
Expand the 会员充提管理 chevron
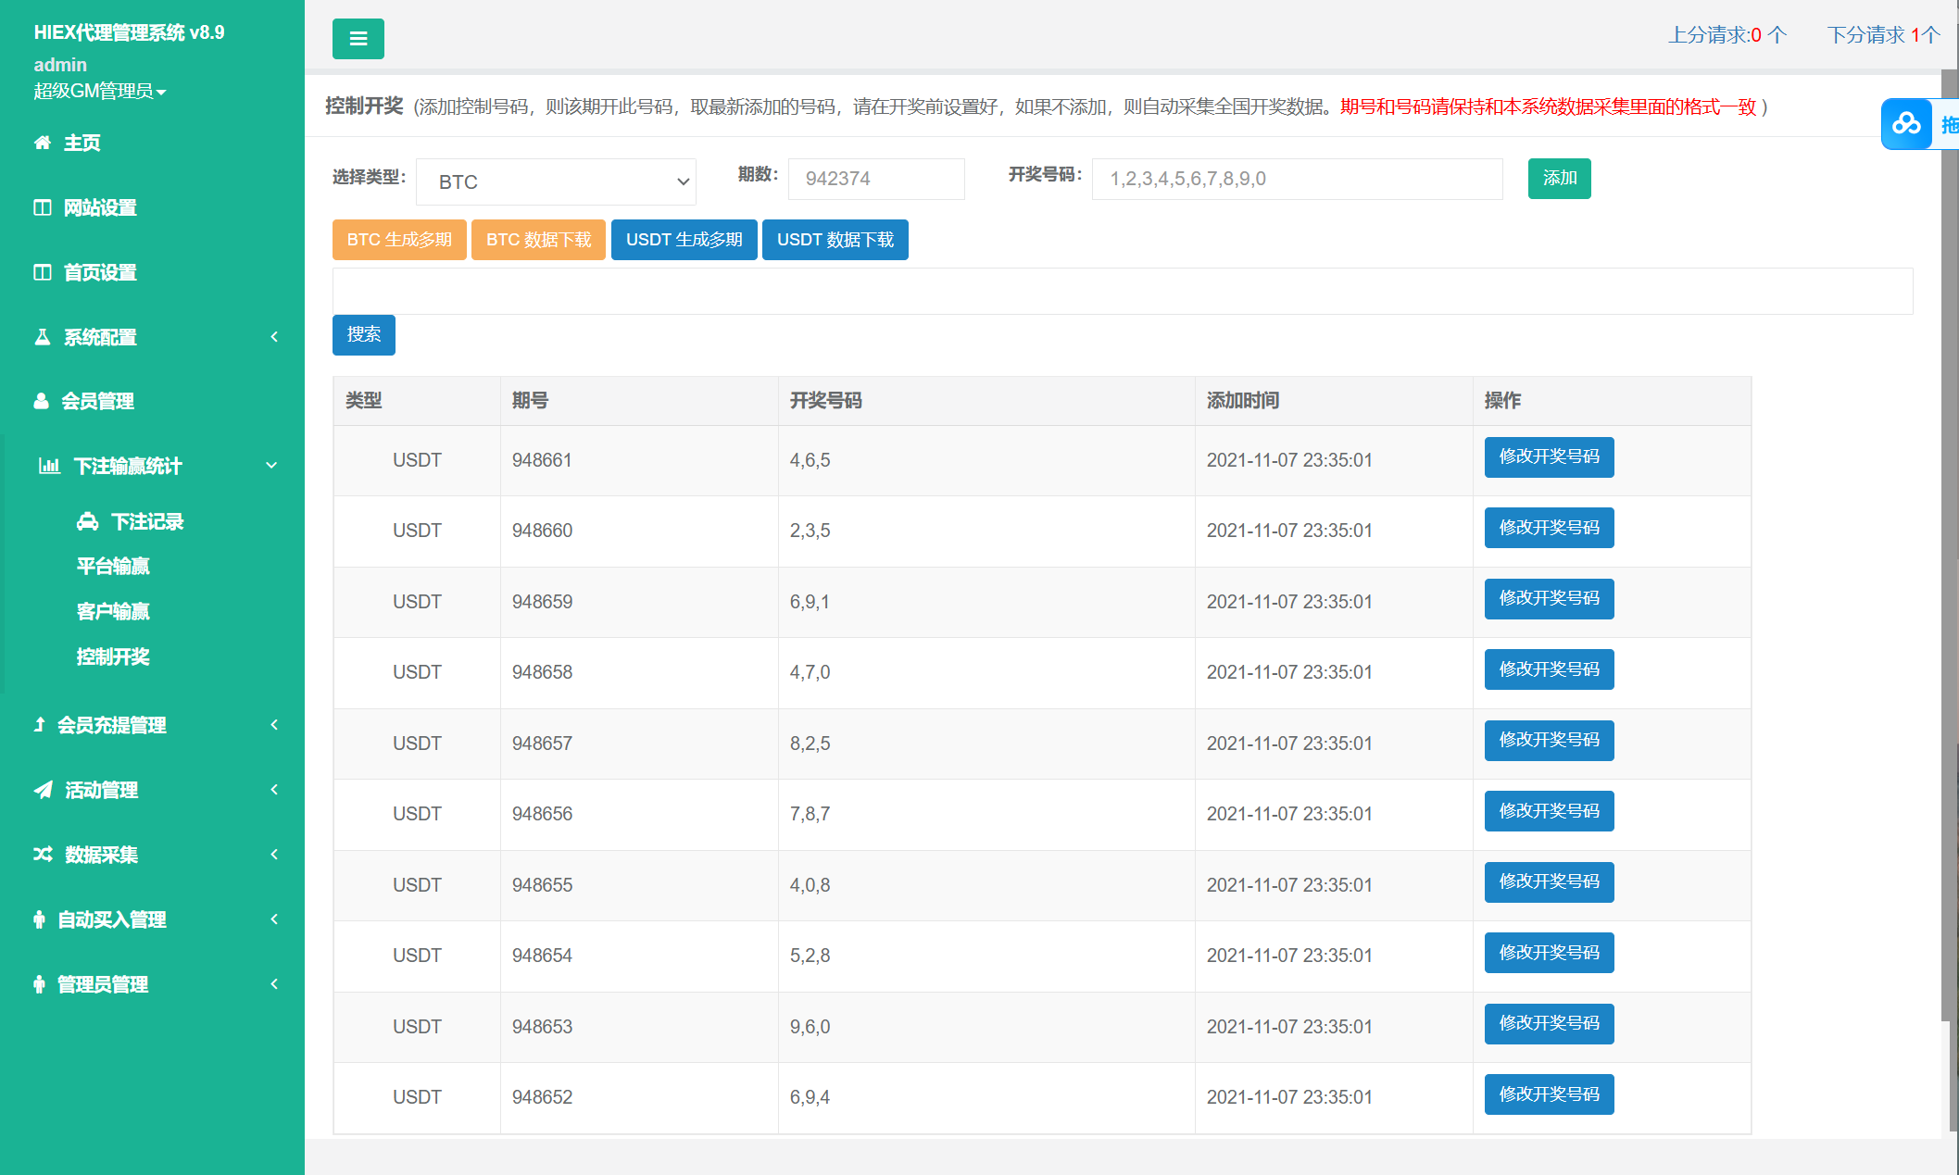pyautogui.click(x=274, y=725)
